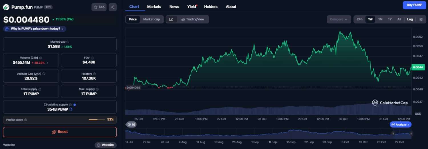Screen dimensions: 428x149
Task: Switch to the Markets tab
Action: [x=154, y=7]
